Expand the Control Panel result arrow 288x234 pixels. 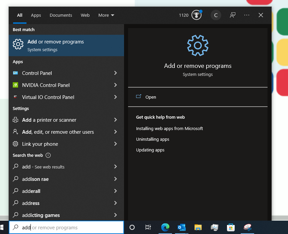pos(115,73)
